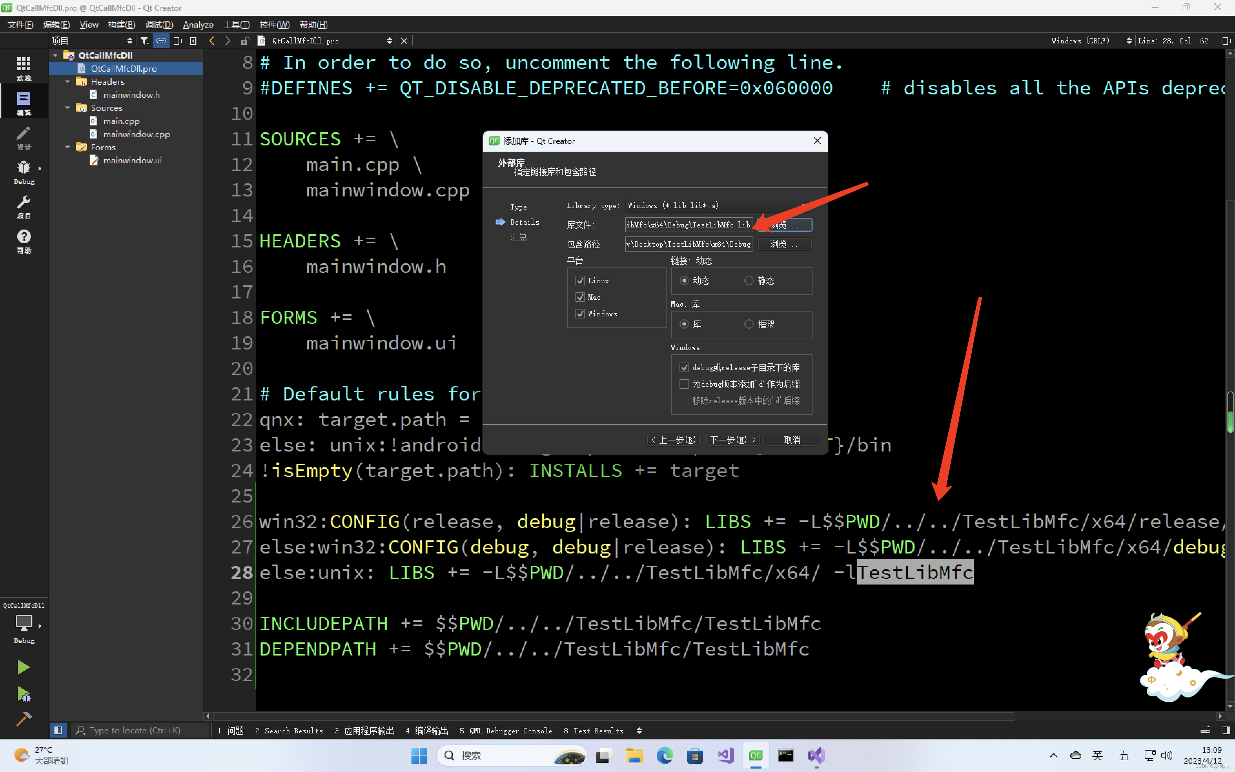Image resolution: width=1235 pixels, height=772 pixels.
Task: Click the green Run button
Action: coord(23,667)
